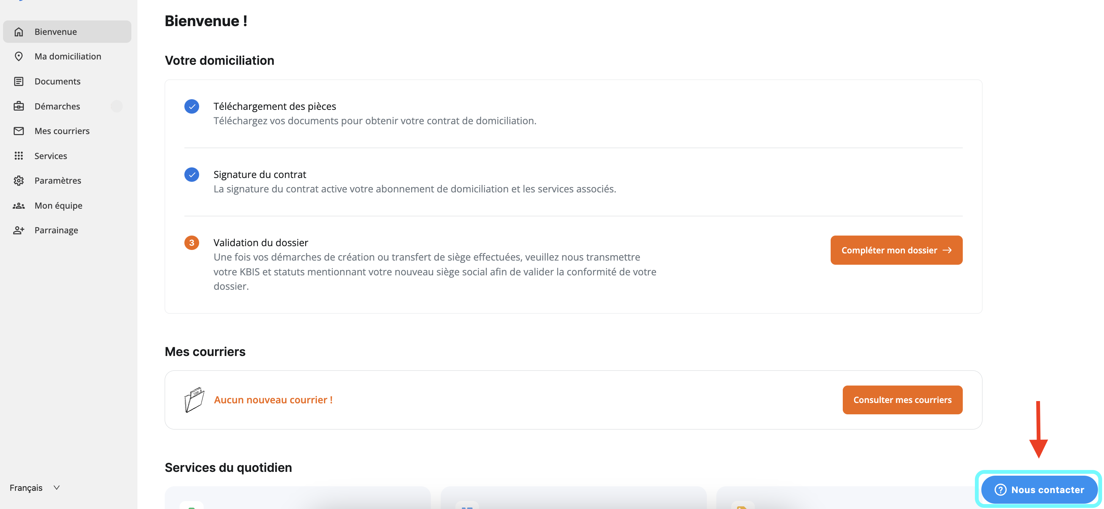
Task: Click the grid icon beside Services
Action: click(19, 156)
